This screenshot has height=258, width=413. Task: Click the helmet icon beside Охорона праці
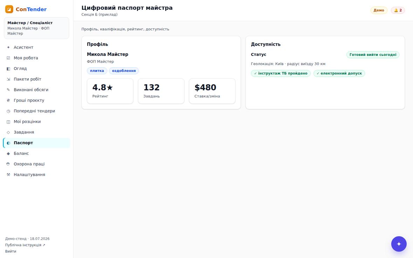pos(8,164)
